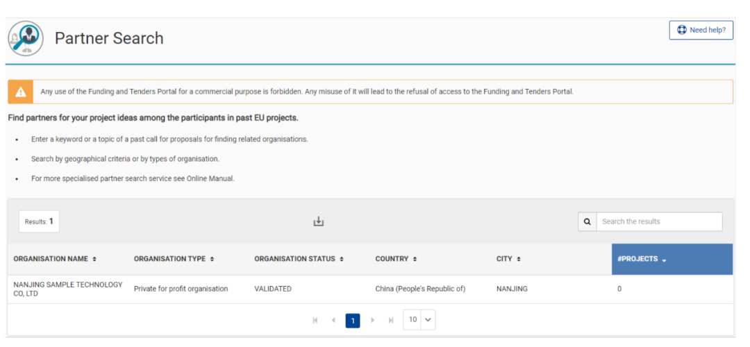
Task: Click the orange warning triangle icon
Action: point(21,92)
